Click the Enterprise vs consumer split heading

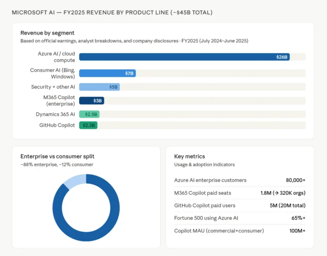57,156
